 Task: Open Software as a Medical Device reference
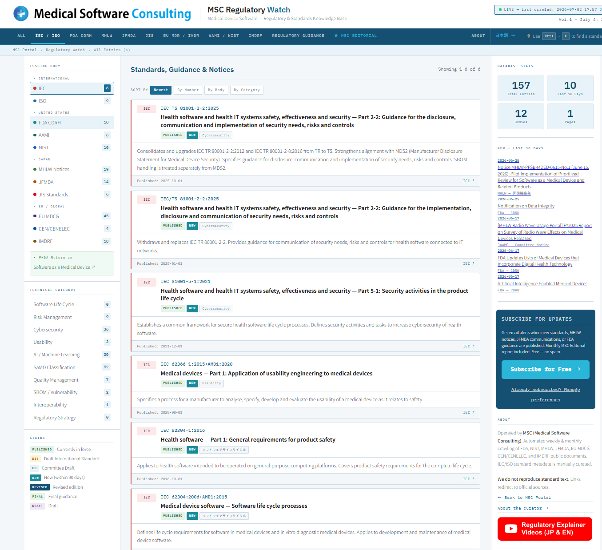click(x=64, y=267)
